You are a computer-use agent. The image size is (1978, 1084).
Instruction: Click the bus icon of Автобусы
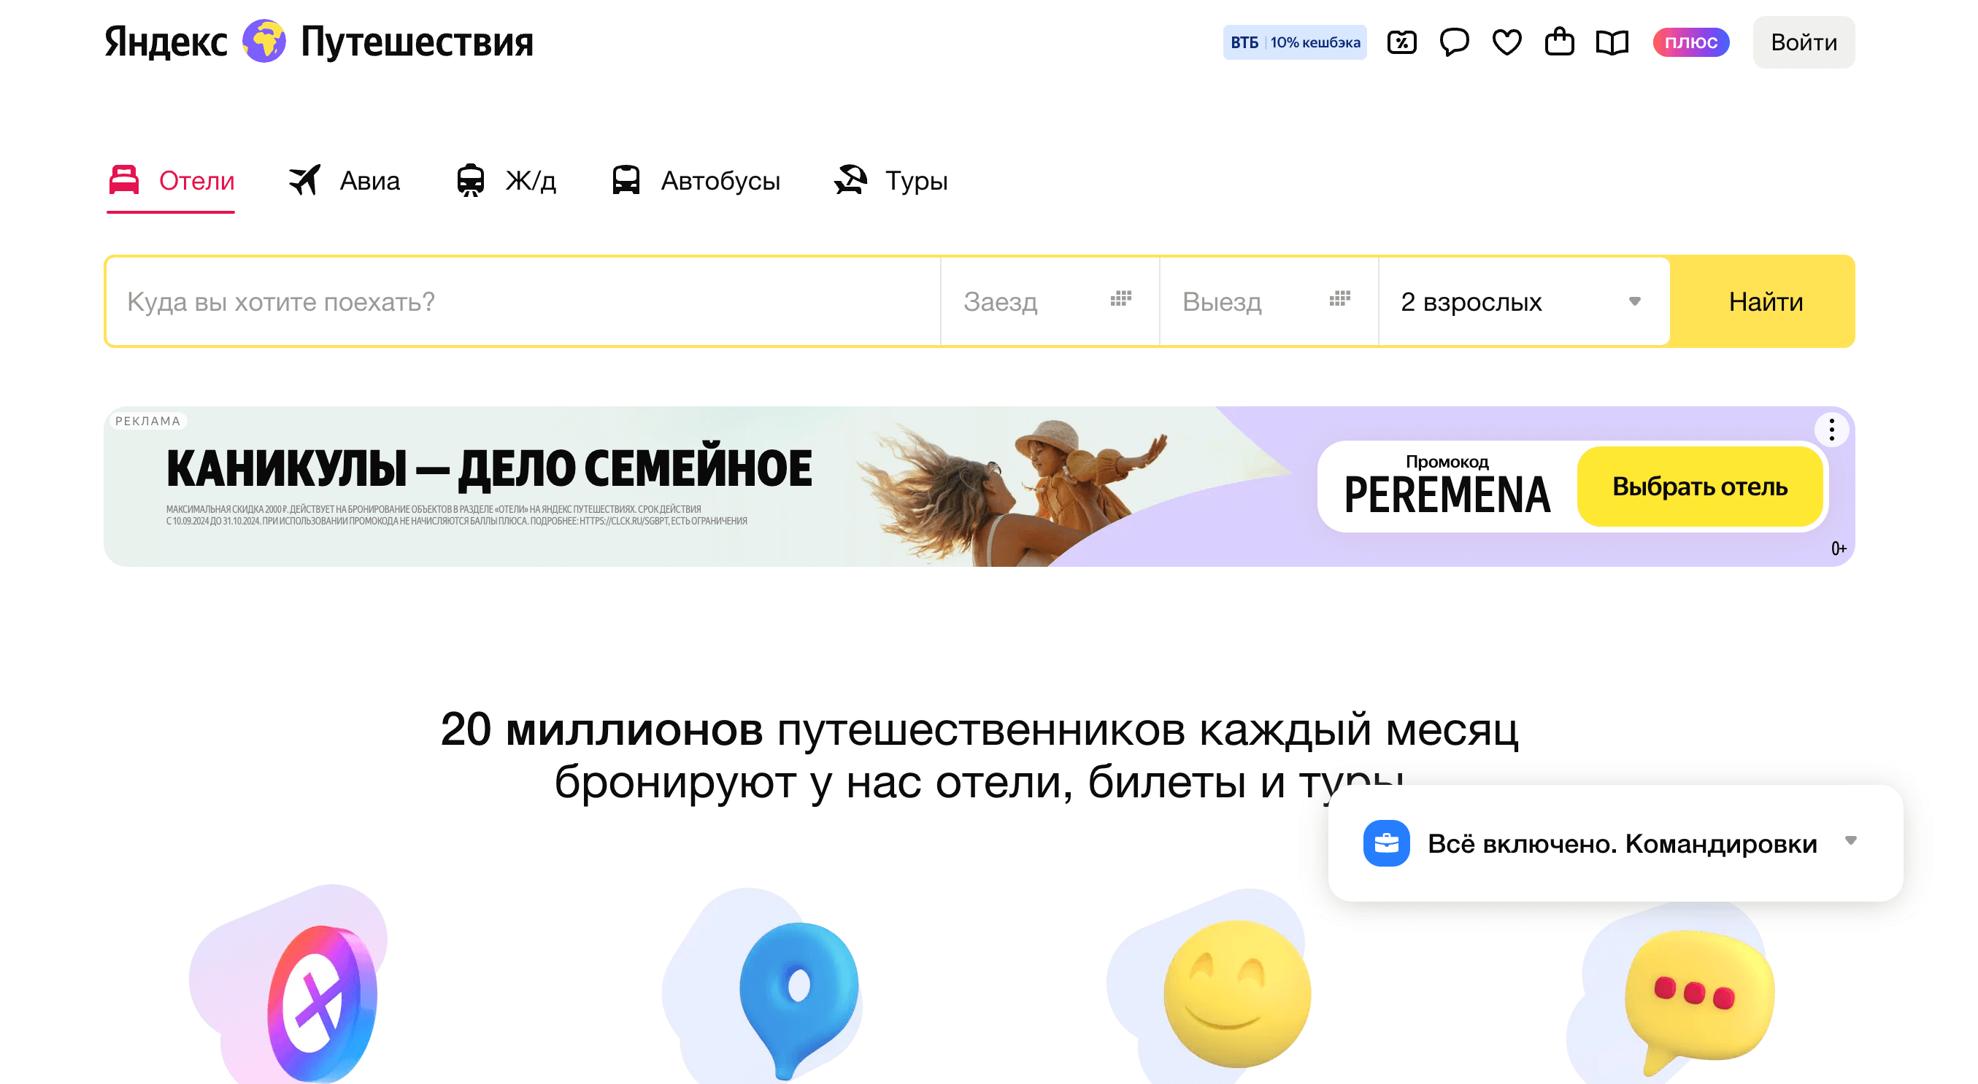[x=626, y=180]
